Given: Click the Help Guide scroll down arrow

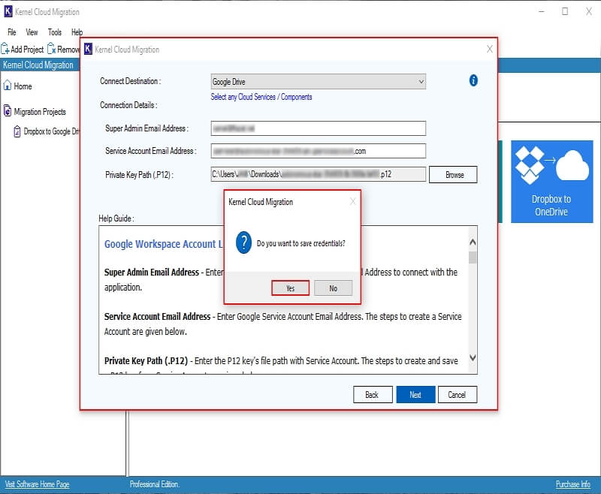Looking at the screenshot, I should (473, 357).
